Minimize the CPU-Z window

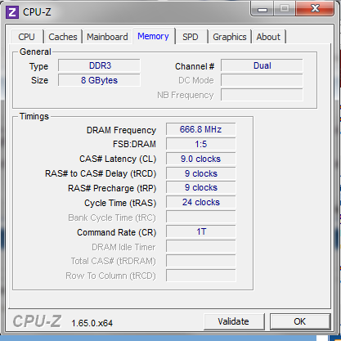click(x=262, y=9)
